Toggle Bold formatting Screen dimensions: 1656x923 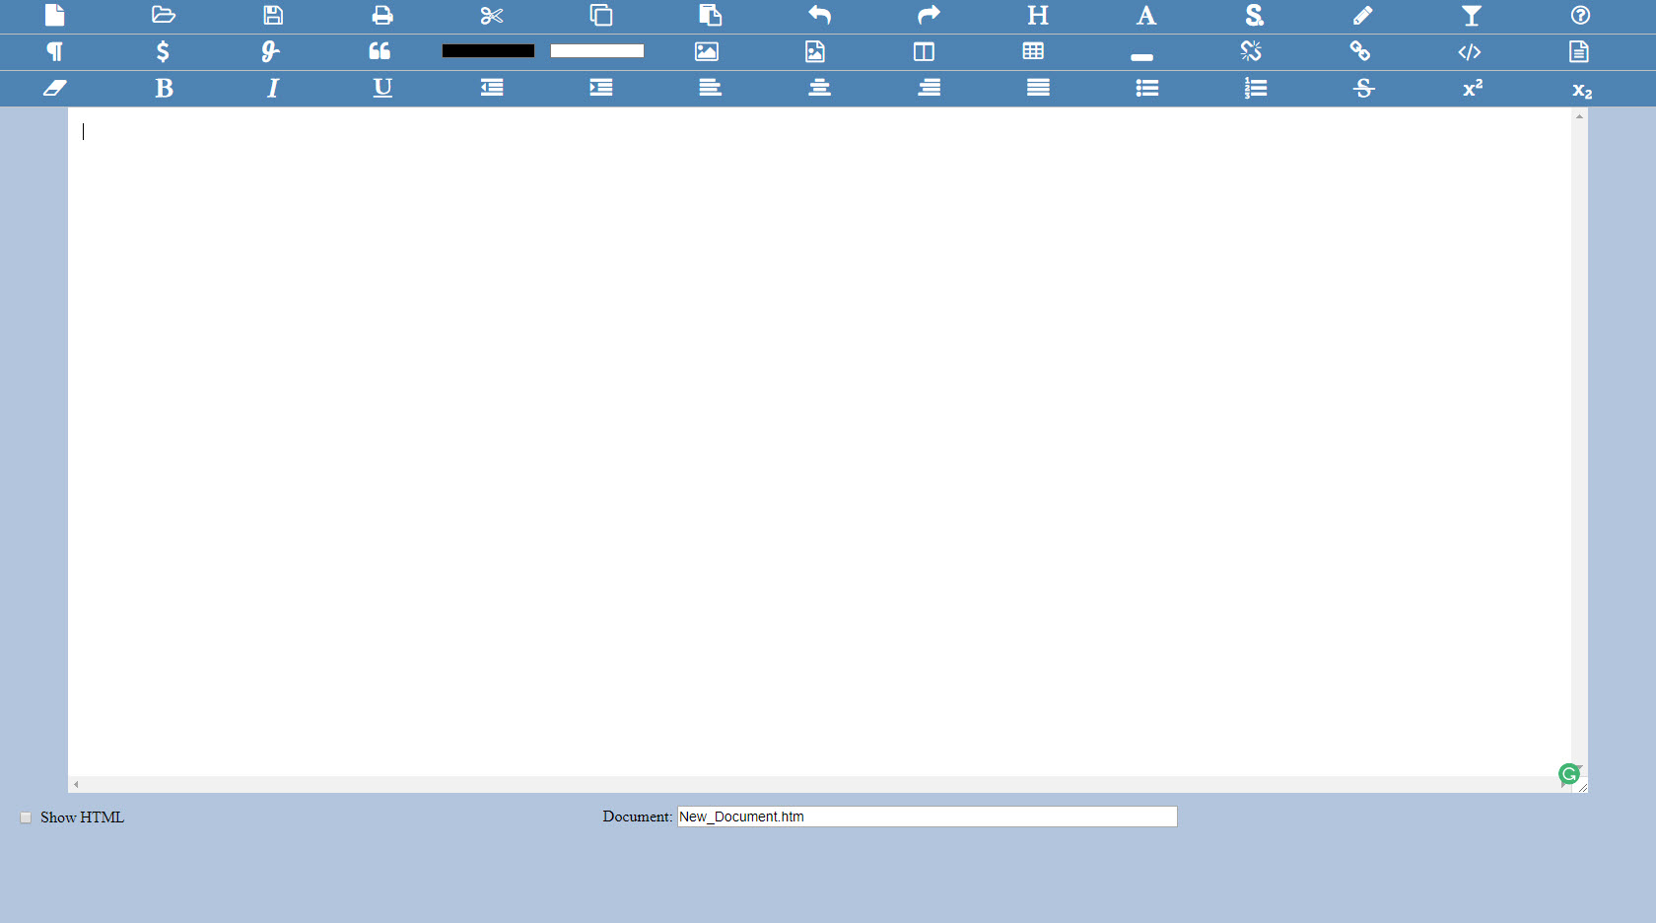164,89
